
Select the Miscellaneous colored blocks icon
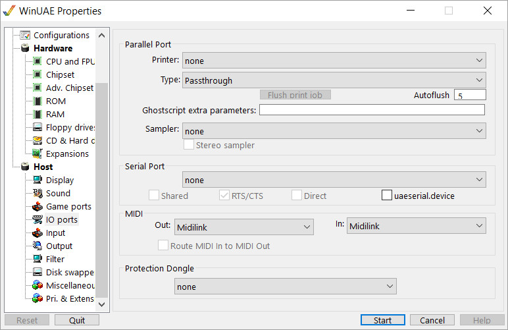click(38, 285)
